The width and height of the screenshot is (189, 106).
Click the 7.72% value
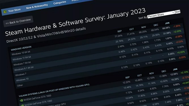tap(129, 93)
